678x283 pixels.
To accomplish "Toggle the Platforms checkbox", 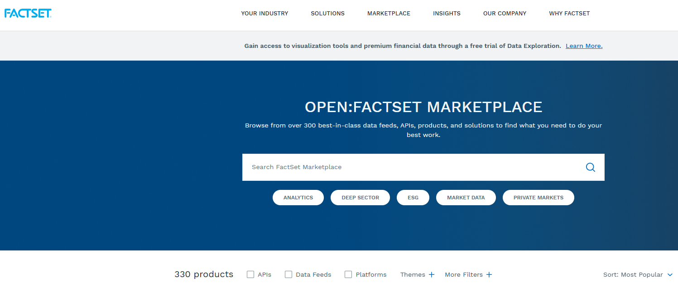I will point(348,274).
